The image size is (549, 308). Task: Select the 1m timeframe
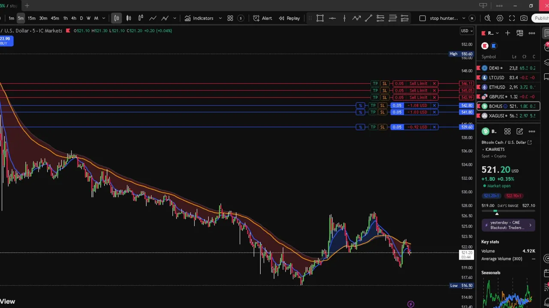[x=12, y=18]
